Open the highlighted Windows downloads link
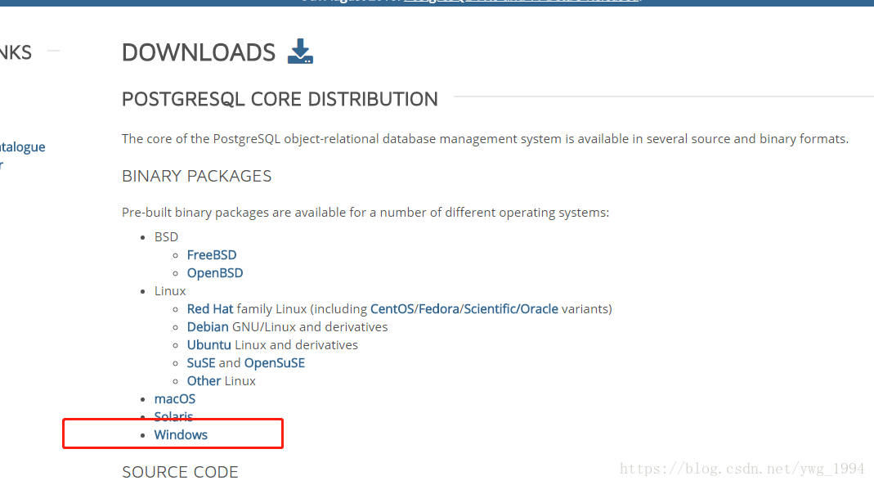 (x=181, y=434)
